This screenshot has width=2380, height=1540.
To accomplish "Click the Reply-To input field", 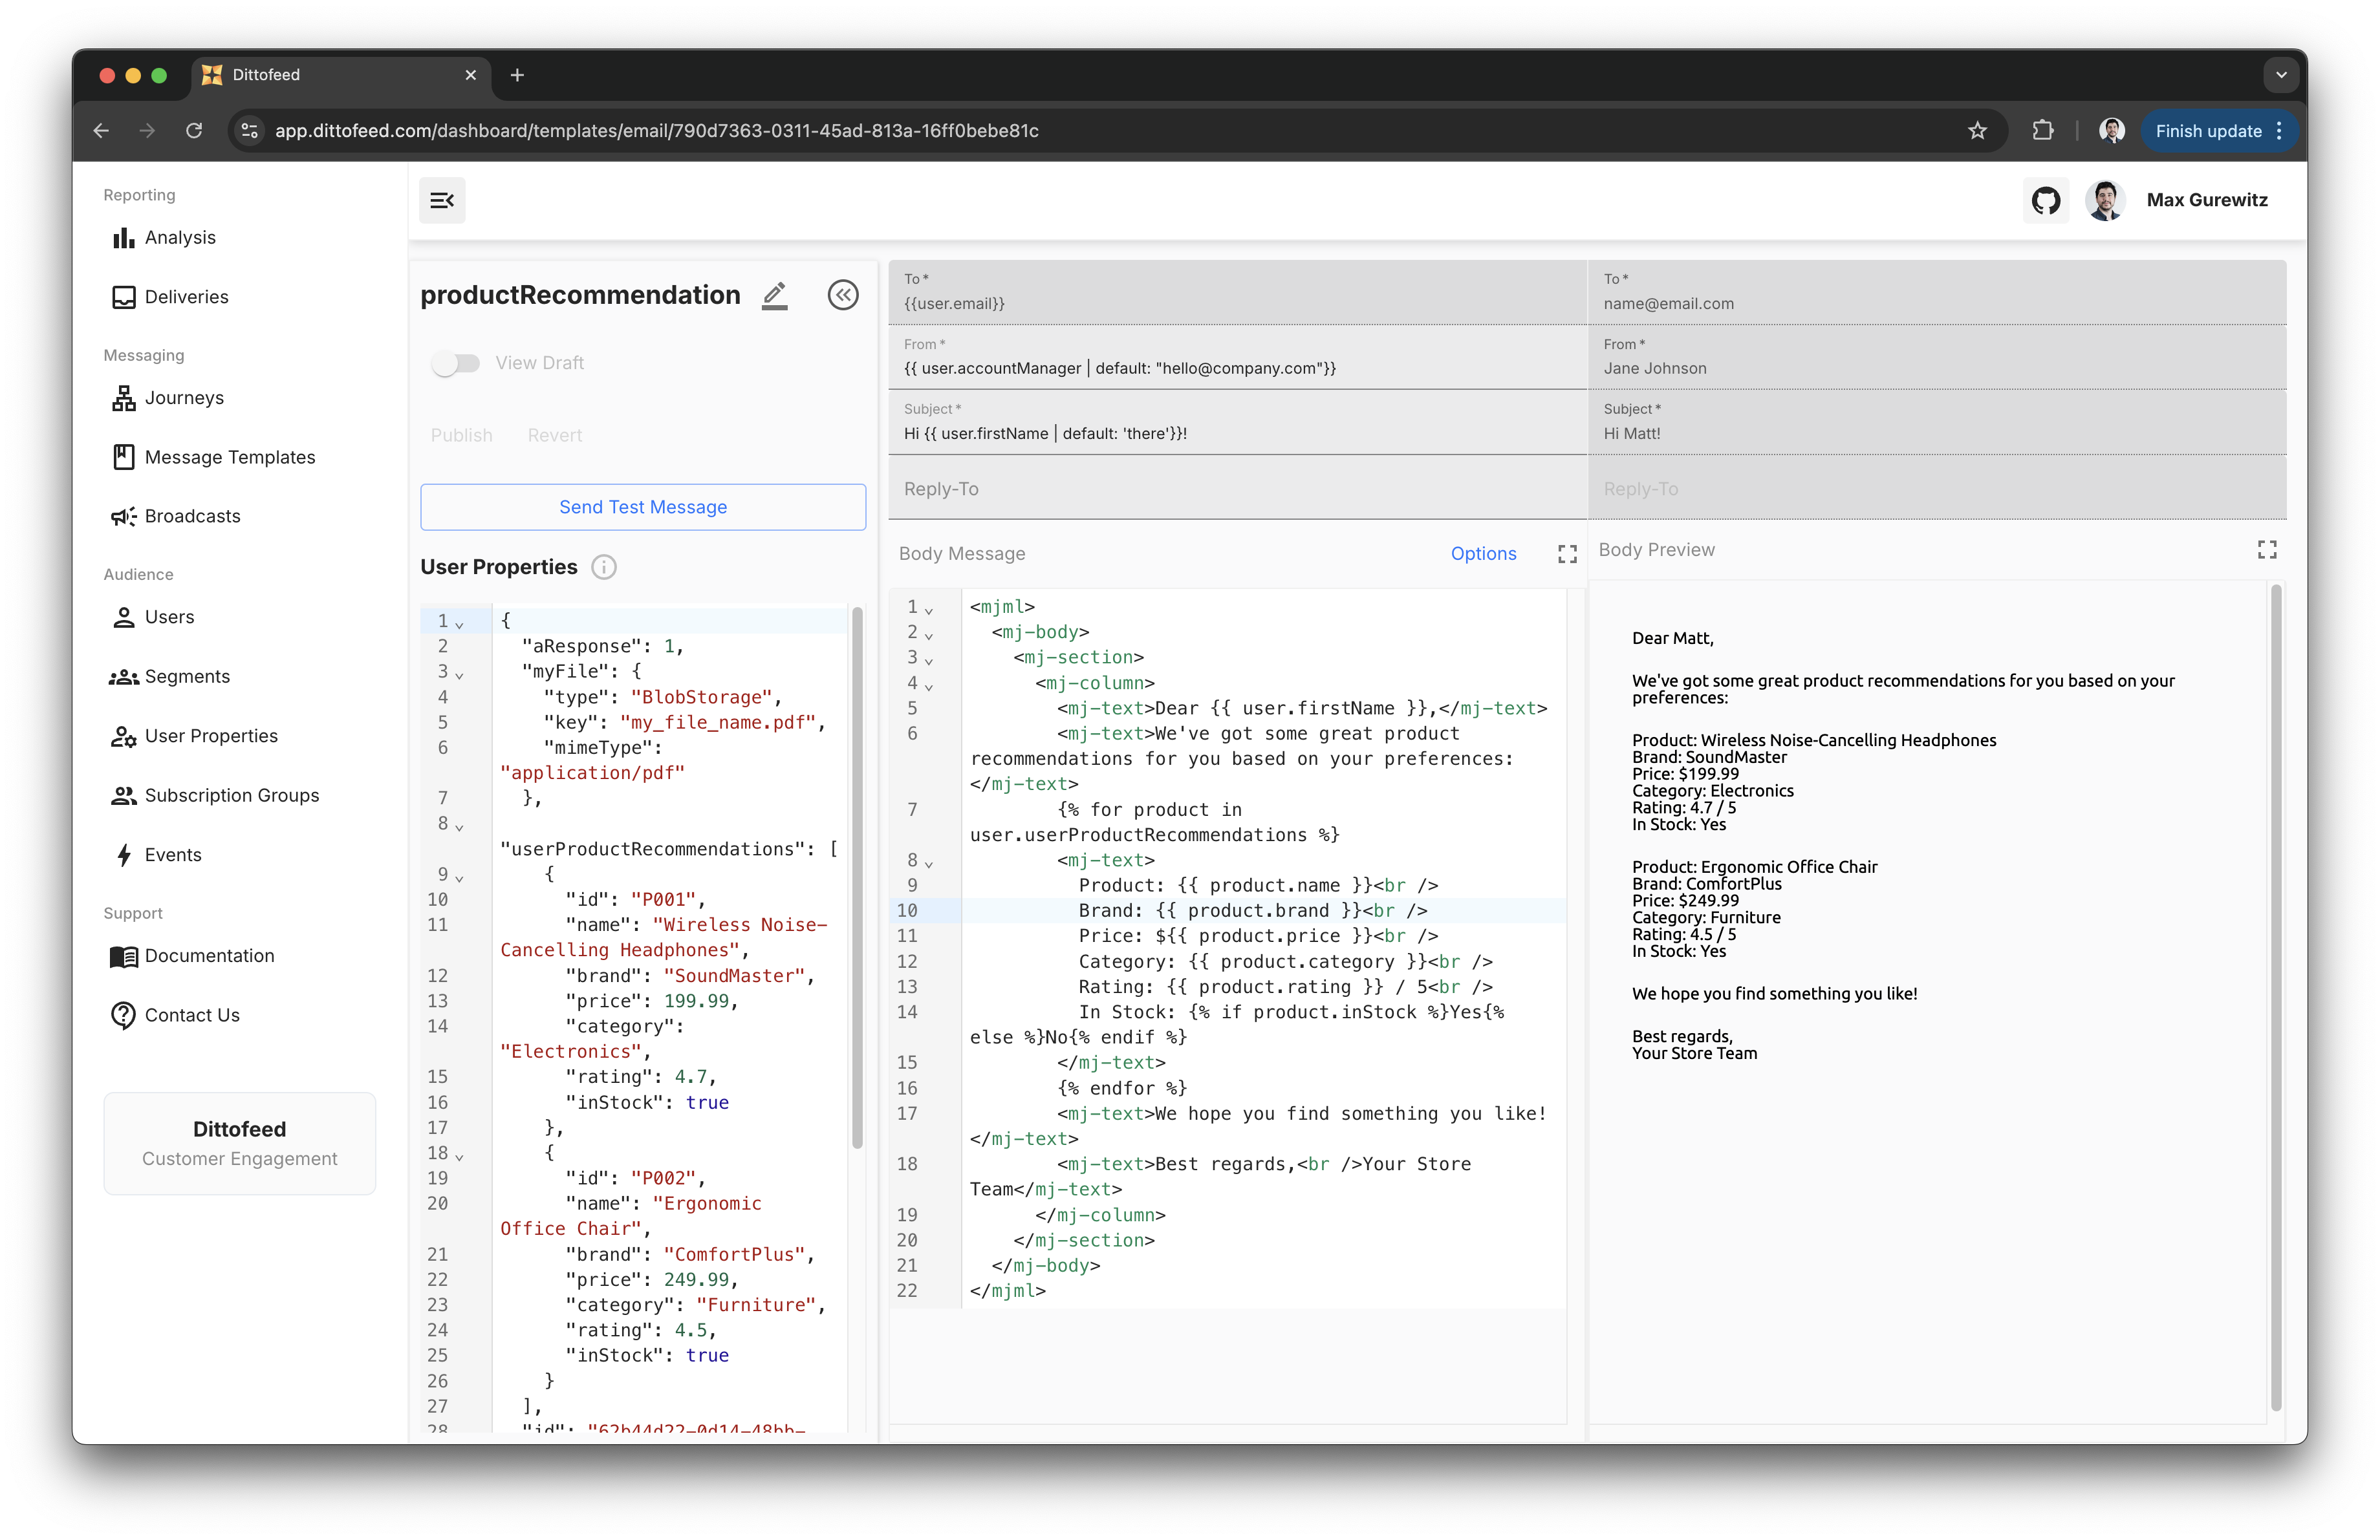I will (x=1236, y=489).
